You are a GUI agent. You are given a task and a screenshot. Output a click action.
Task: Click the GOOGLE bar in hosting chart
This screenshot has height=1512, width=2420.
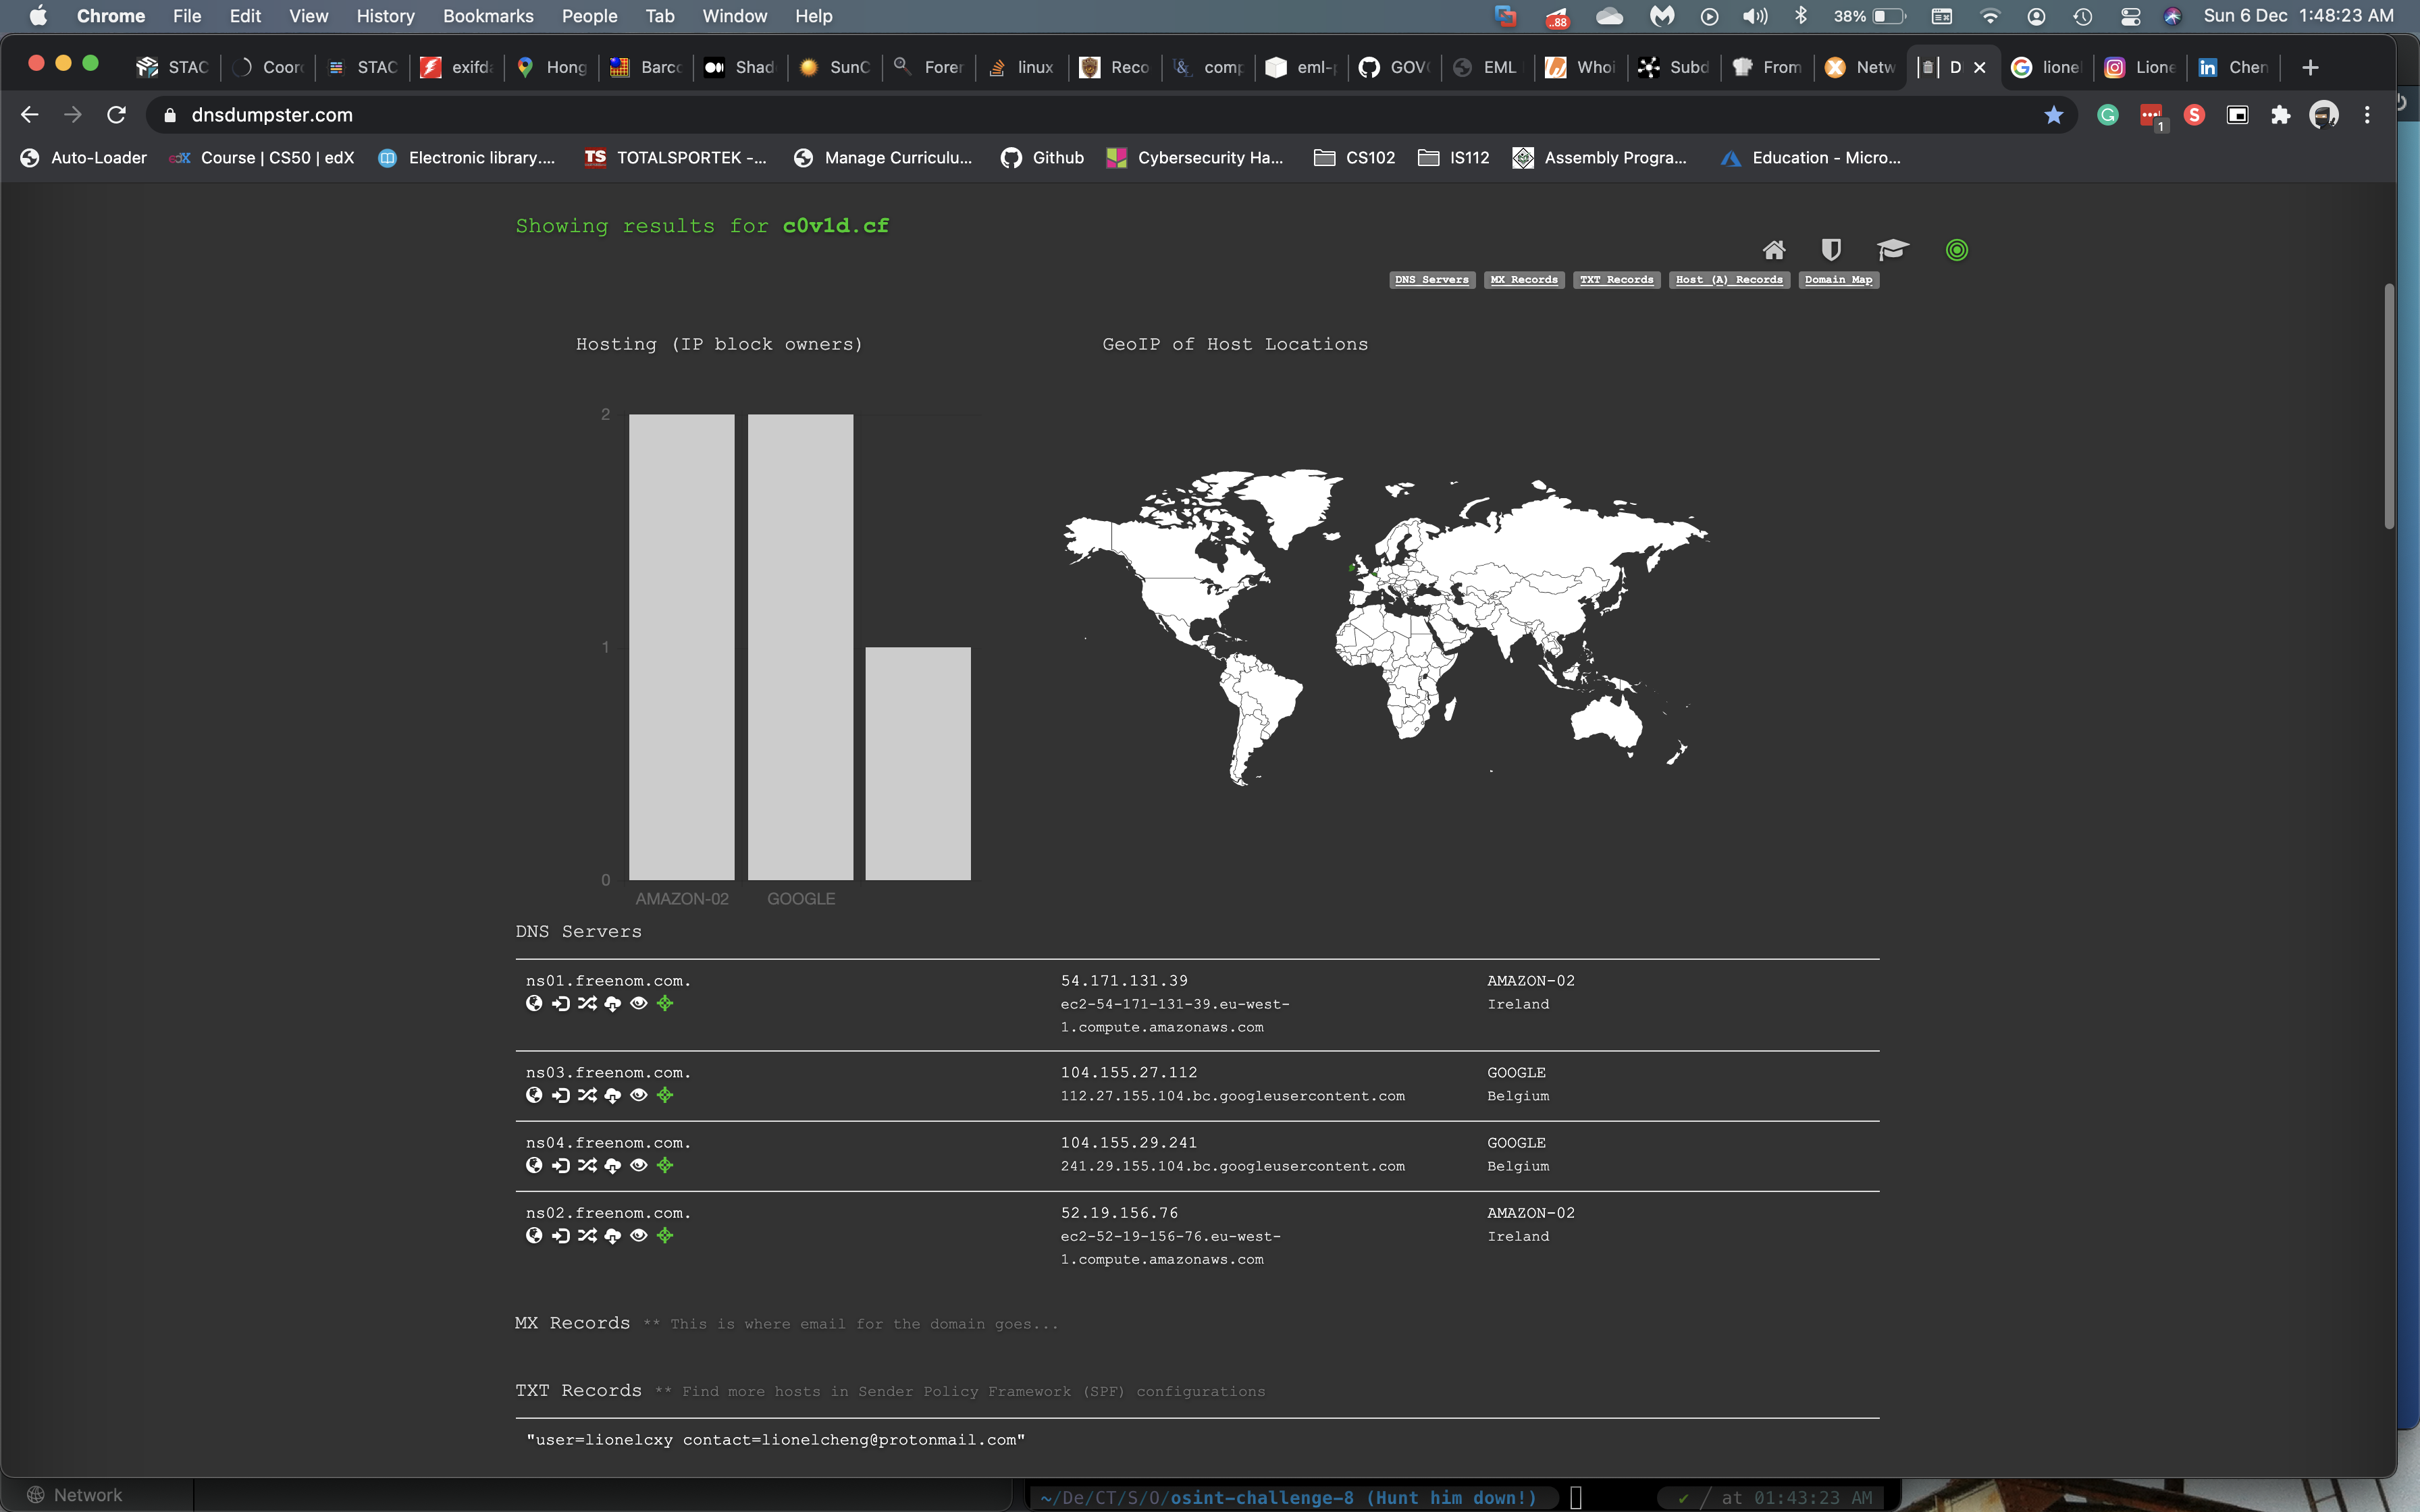tap(801, 647)
